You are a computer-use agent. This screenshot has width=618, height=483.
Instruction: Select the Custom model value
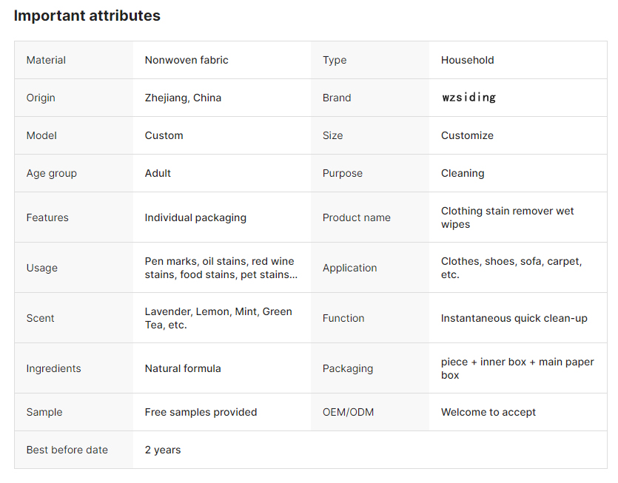[164, 135]
